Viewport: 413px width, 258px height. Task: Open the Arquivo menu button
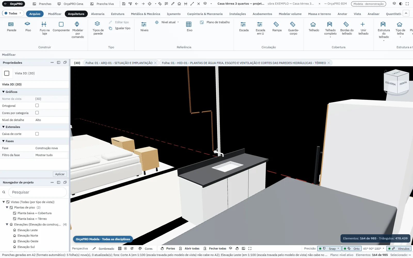pyautogui.click(x=35, y=14)
